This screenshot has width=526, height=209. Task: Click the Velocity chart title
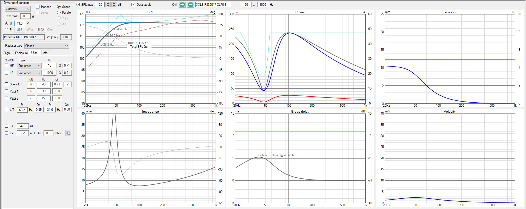pos(450,112)
